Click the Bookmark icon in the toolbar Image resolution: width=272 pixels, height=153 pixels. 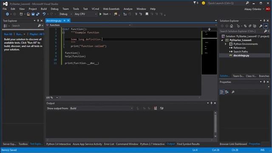[x=147, y=14]
